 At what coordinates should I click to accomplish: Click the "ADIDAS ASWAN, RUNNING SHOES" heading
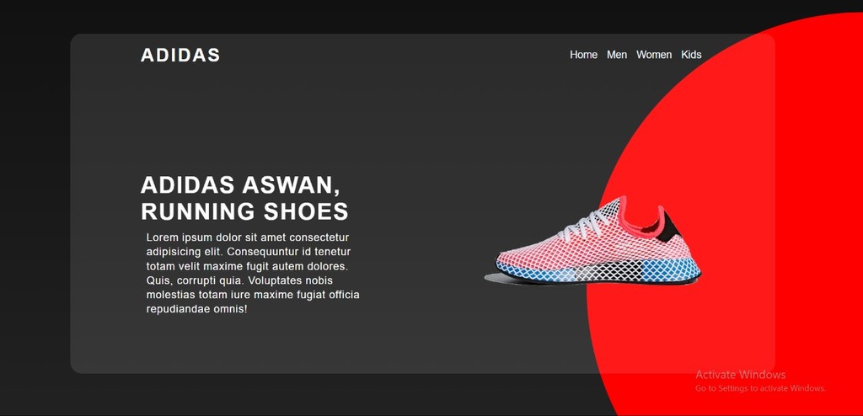(244, 198)
